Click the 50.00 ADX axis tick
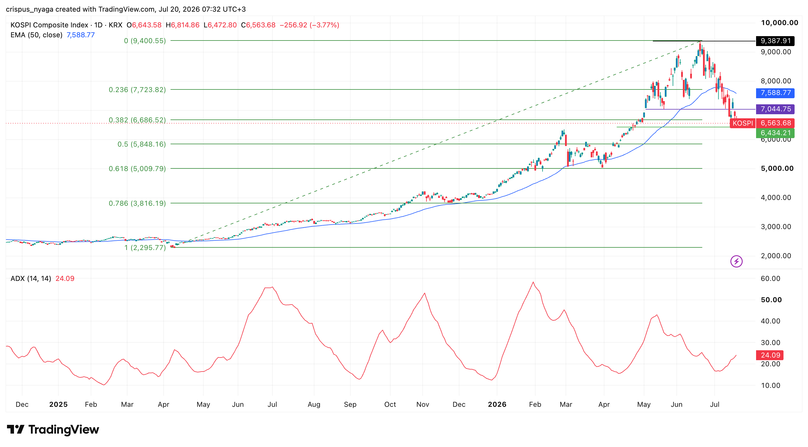The height and width of the screenshot is (447, 808). 771,300
